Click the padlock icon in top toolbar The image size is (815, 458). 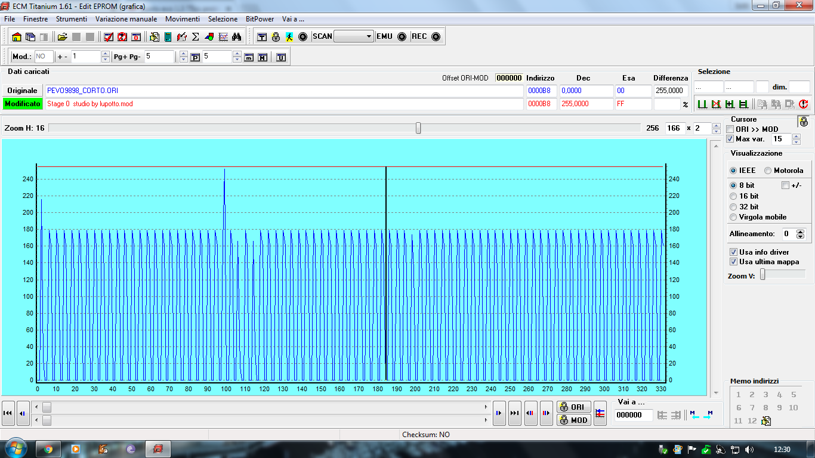coord(276,37)
